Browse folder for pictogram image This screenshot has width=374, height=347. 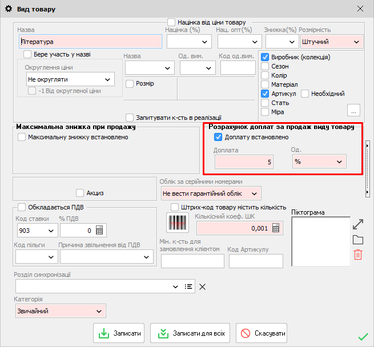tap(358, 240)
